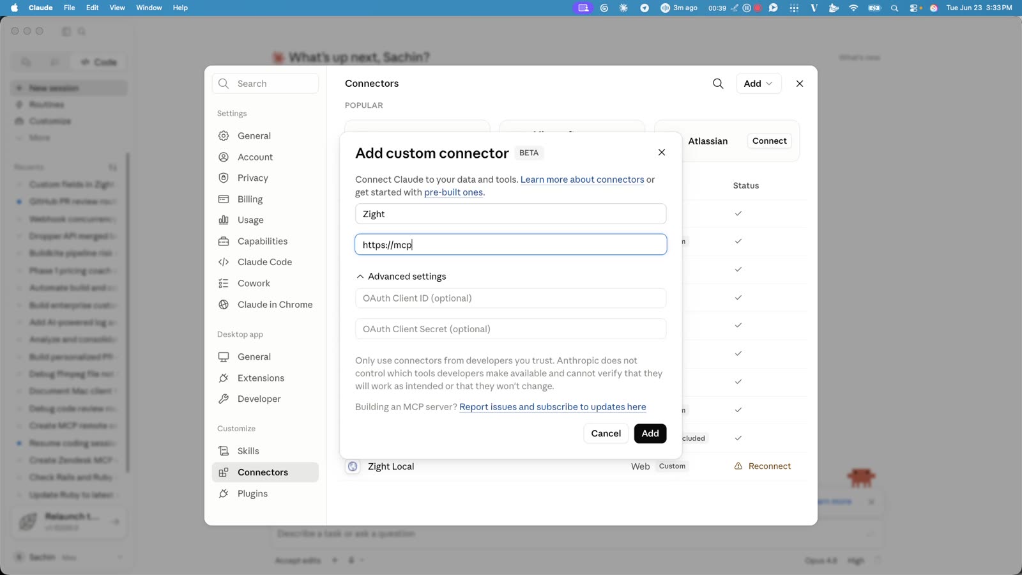Click the Custom tag on Zight Local
1022x575 pixels.
(672, 466)
